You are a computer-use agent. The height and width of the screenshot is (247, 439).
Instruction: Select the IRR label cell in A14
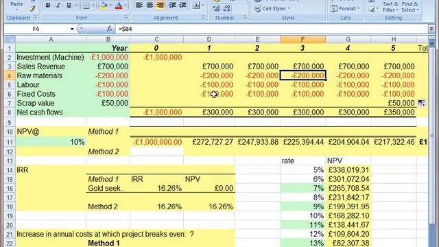coord(51,170)
